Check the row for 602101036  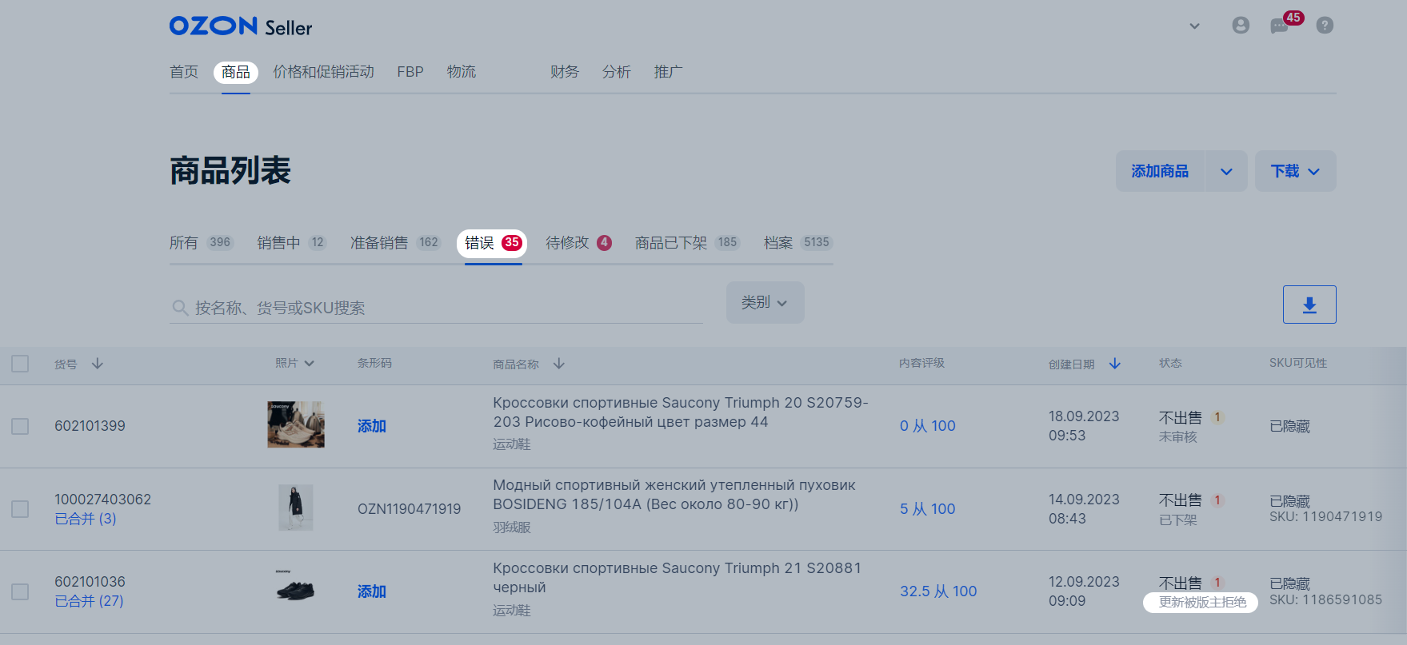point(20,591)
